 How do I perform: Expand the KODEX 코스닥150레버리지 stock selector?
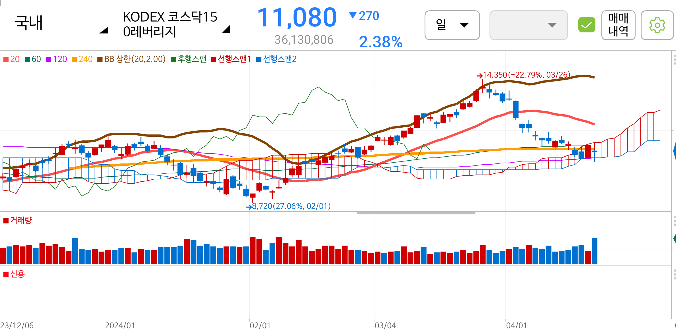[177, 24]
